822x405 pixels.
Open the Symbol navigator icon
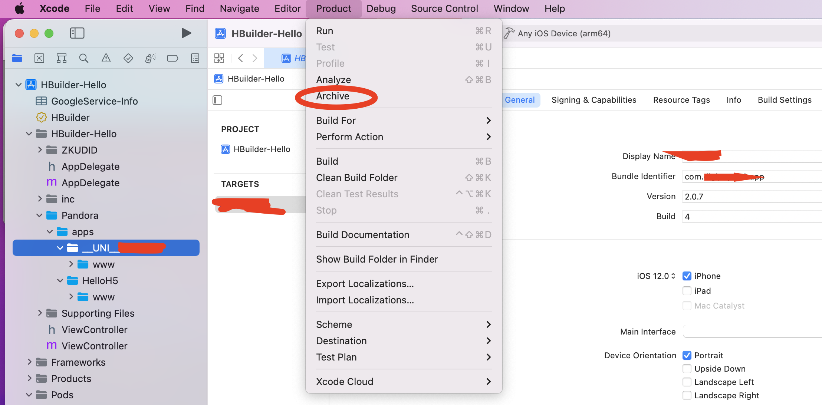click(62, 58)
